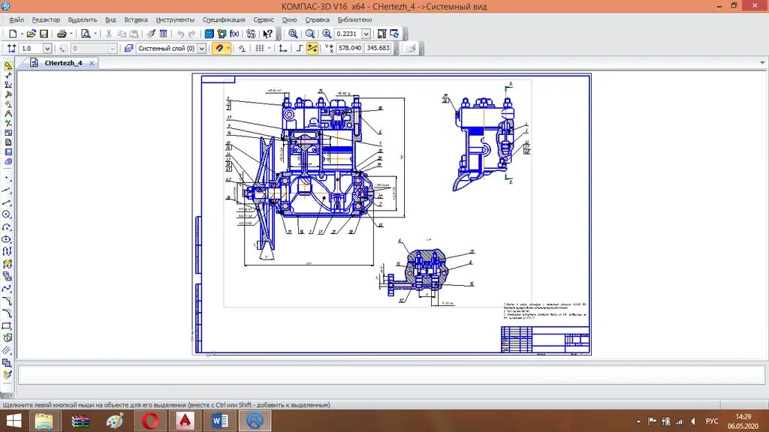Screen dimensions: 769x432
Task: Click the РУС language indicator
Action: coord(712,421)
